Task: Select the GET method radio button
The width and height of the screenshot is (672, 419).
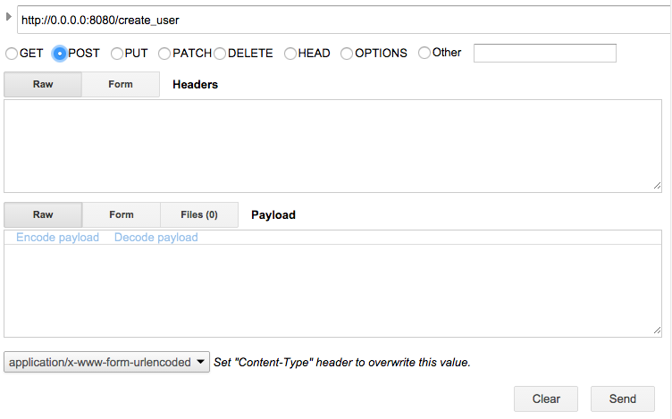Action: (x=12, y=54)
